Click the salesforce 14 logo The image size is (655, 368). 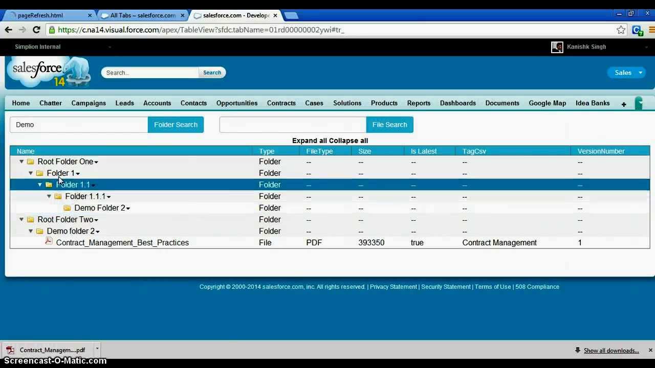coord(49,72)
